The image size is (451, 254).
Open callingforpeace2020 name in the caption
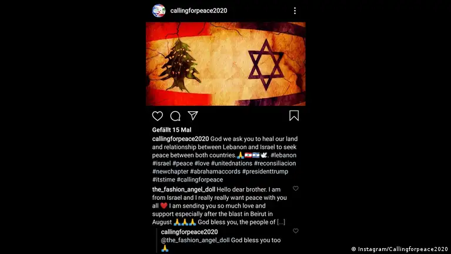pyautogui.click(x=181, y=139)
